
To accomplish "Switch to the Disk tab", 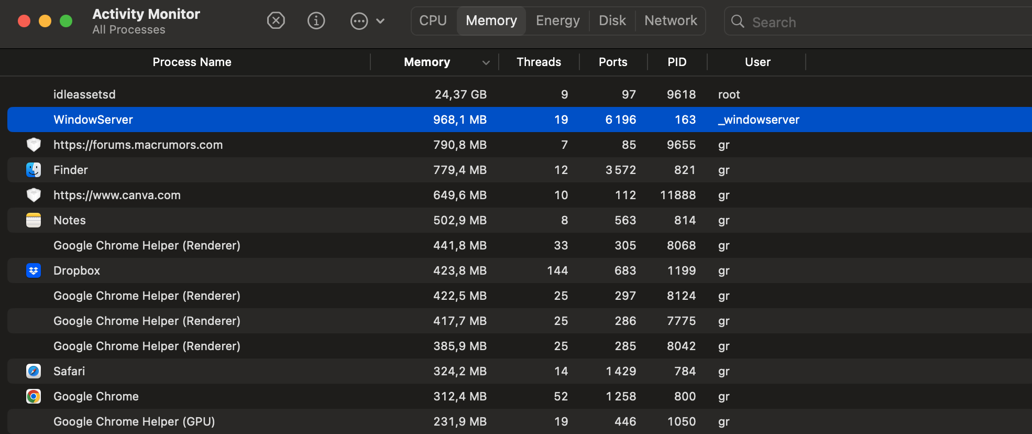I will [x=612, y=21].
